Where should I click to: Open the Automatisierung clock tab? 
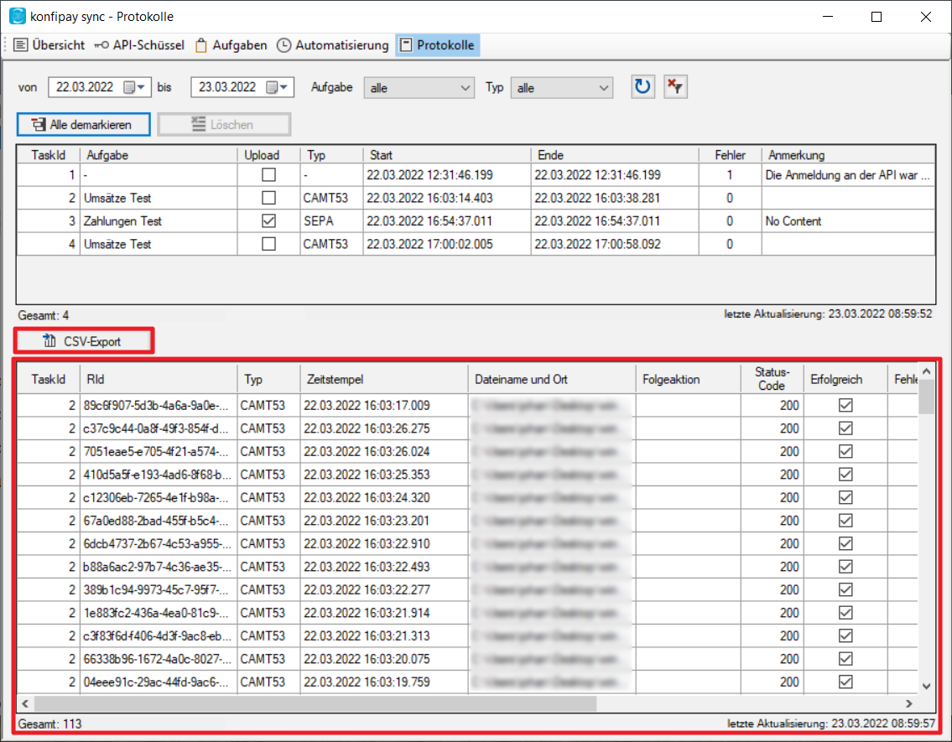tap(333, 45)
